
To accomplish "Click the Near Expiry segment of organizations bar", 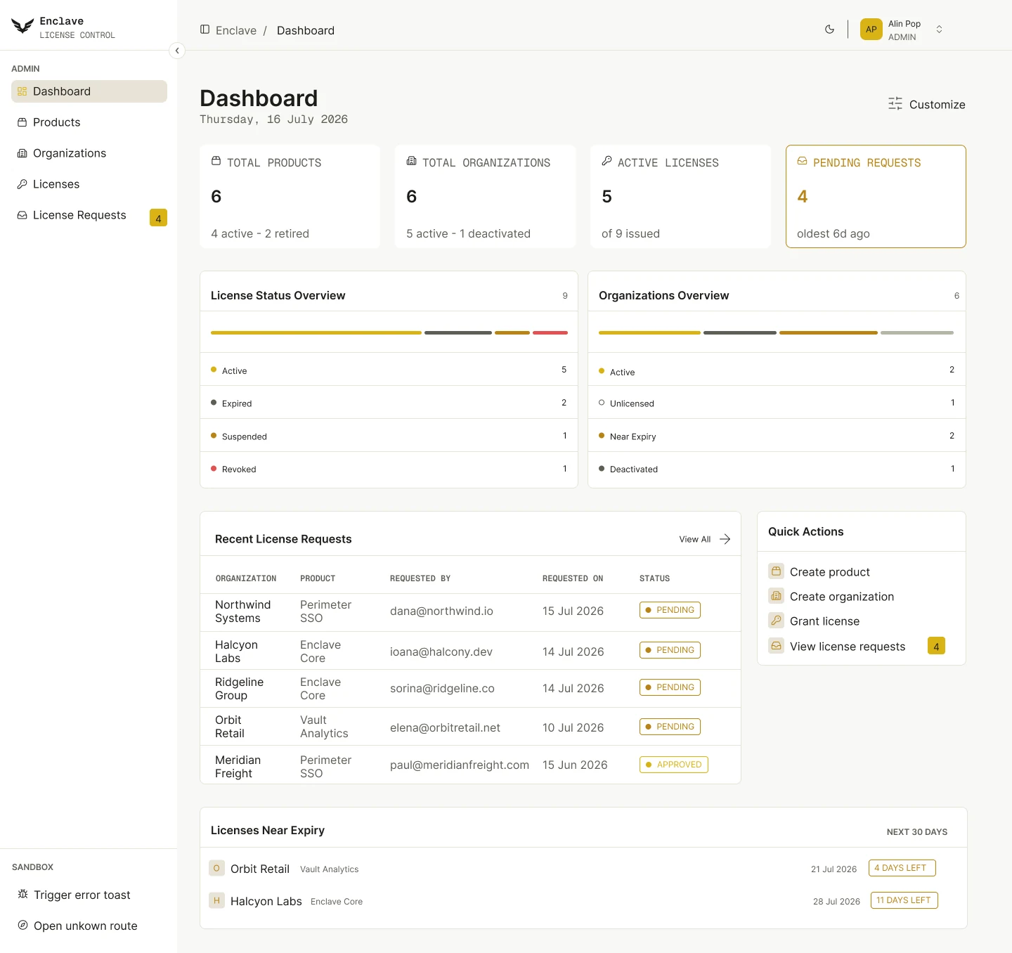I will click(829, 332).
